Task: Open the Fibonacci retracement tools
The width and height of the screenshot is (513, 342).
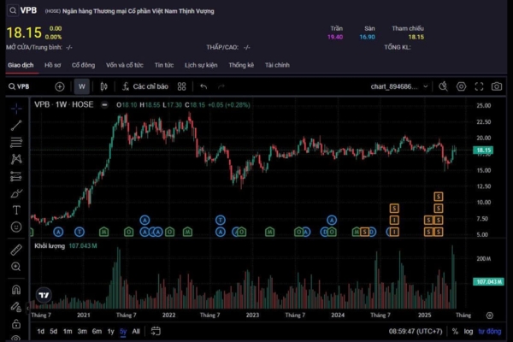Action: click(16, 143)
